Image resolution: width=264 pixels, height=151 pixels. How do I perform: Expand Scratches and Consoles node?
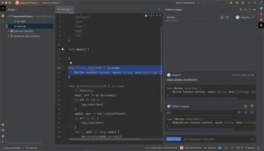click(x=8, y=36)
